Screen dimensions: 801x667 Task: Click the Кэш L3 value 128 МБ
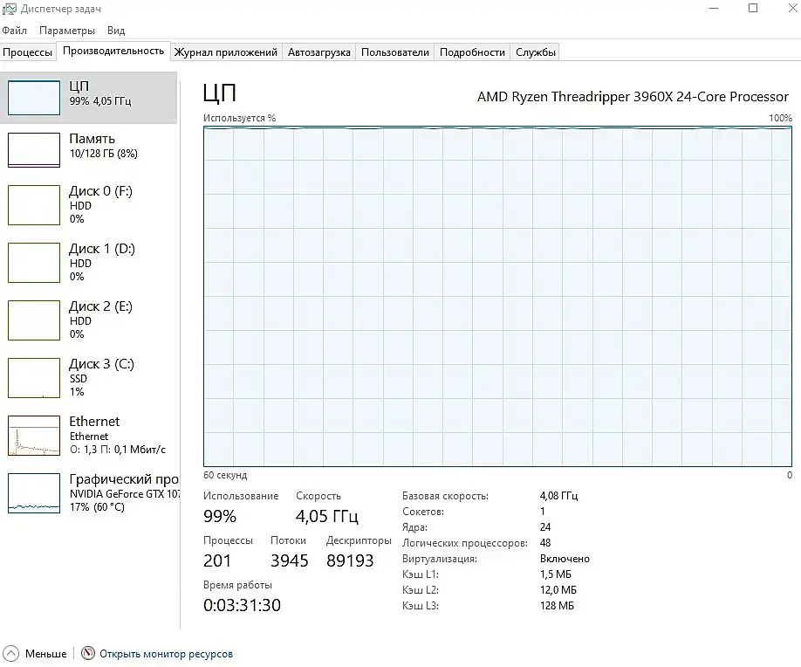557,606
